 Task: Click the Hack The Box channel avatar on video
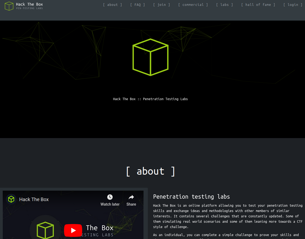11,199
